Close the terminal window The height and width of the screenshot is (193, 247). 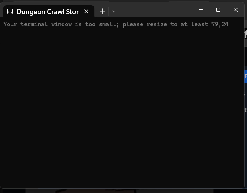click(236, 10)
